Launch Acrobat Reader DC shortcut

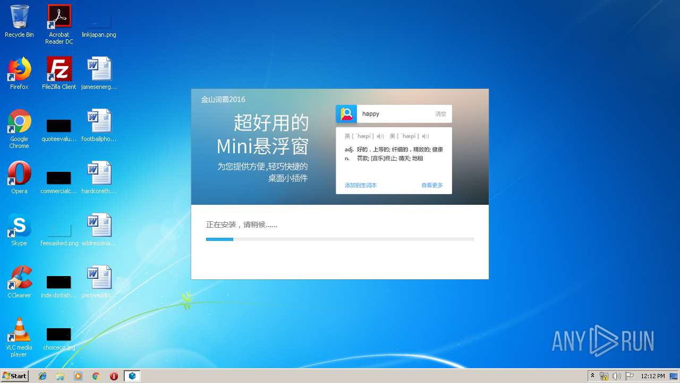[59, 24]
